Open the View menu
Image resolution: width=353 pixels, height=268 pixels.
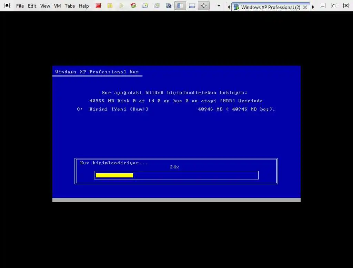[45, 6]
